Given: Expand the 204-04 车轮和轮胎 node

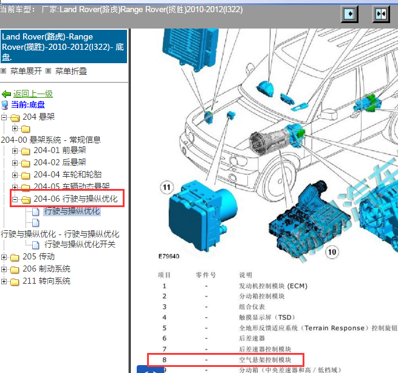Looking at the screenshot, I should [x=15, y=175].
